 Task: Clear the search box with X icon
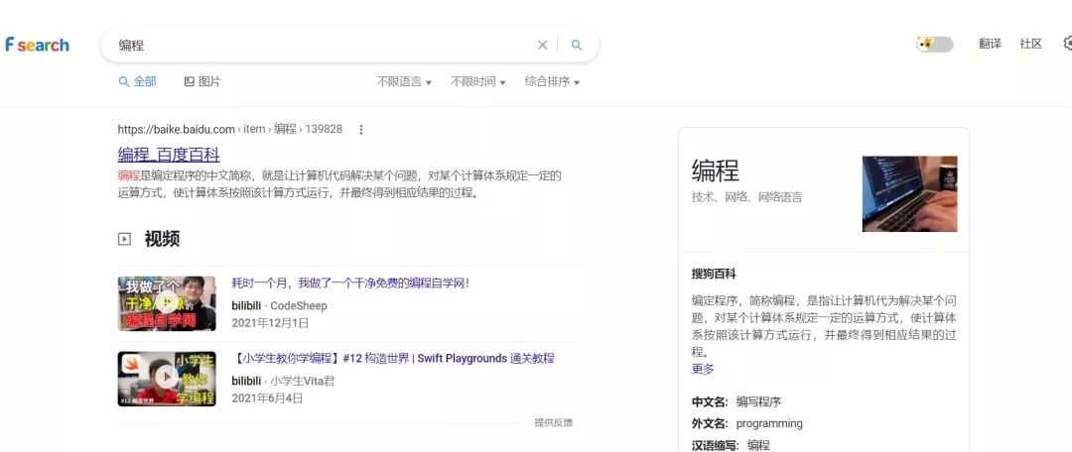point(542,45)
